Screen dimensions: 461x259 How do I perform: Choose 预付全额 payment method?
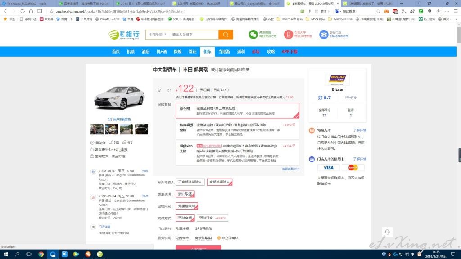coord(185,218)
